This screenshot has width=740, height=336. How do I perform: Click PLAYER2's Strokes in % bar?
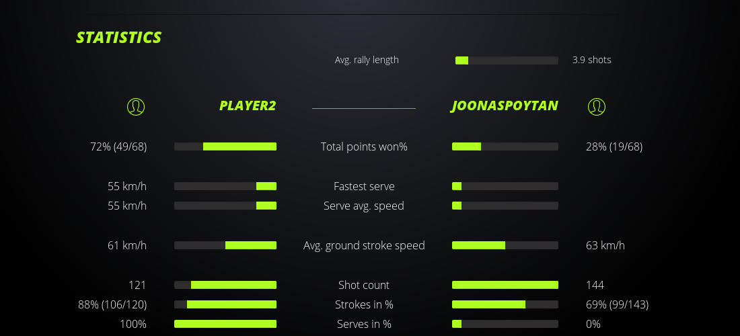pyautogui.click(x=225, y=304)
